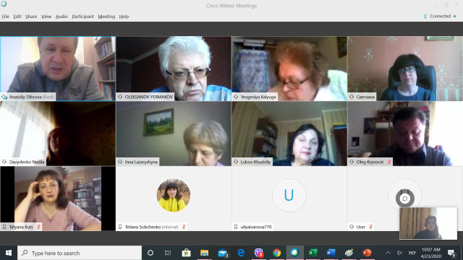Click audio icon beside Yevgeniya Kalyuga name
The height and width of the screenshot is (260, 463).
pos(236,97)
